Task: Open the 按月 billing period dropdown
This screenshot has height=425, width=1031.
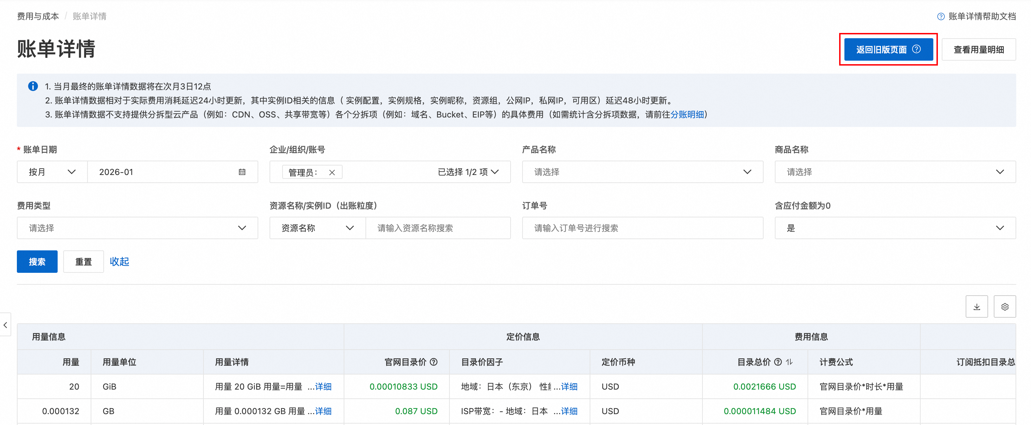Action: [52, 172]
